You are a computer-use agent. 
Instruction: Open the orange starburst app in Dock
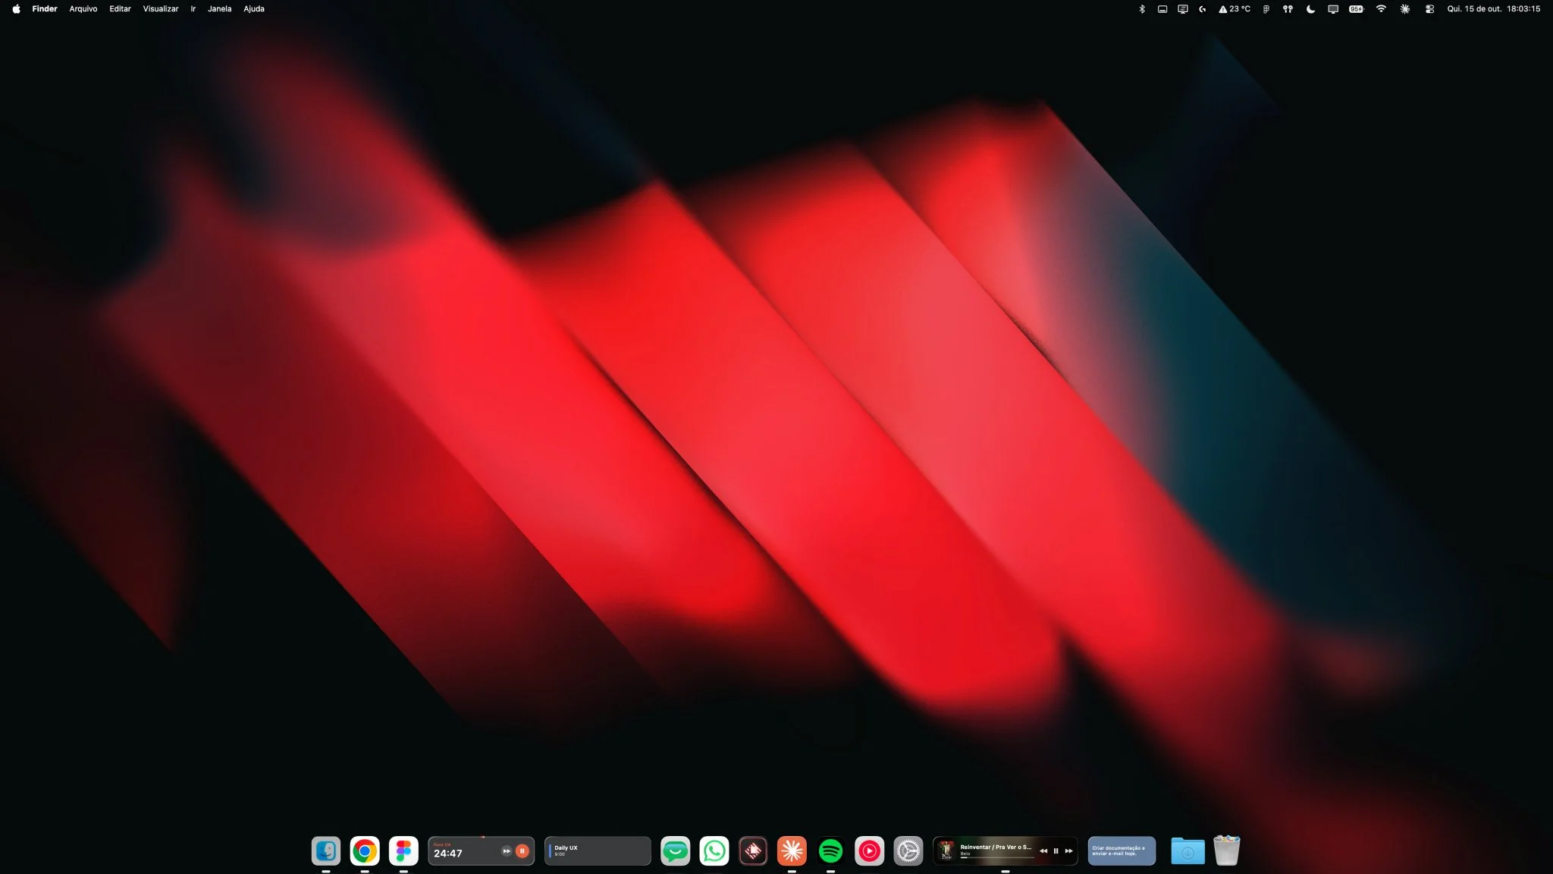click(x=792, y=851)
